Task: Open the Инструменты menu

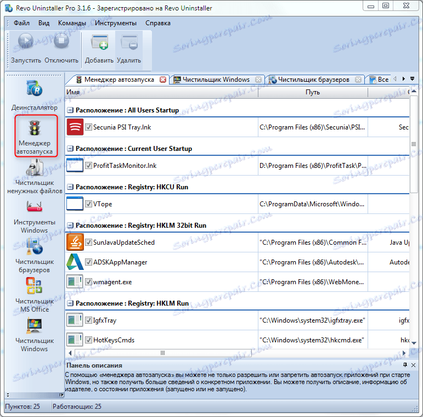Action: click(x=116, y=23)
